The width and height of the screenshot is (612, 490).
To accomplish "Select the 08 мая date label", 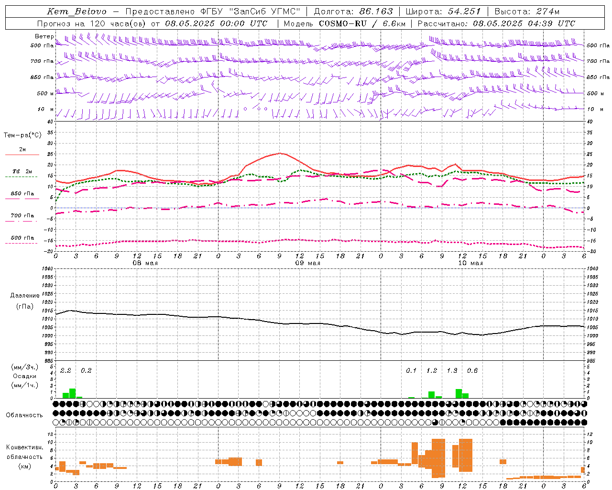I will pyautogui.click(x=145, y=263).
